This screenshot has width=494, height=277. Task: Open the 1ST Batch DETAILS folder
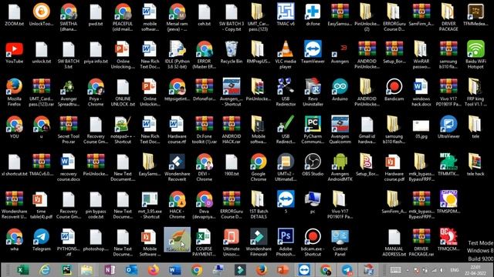(259, 205)
